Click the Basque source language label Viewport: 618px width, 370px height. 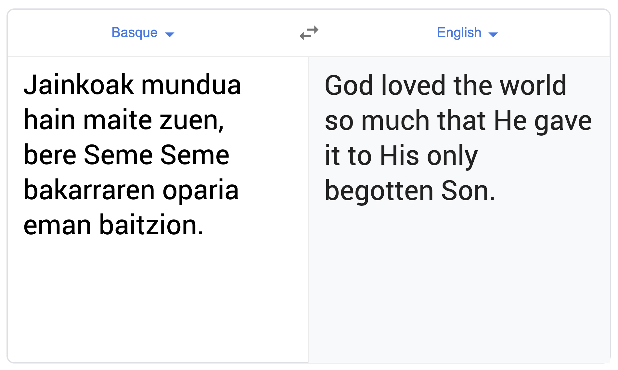(x=135, y=32)
